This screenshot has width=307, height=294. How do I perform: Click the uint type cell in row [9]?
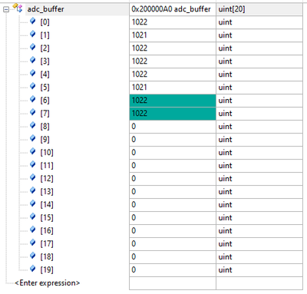tap(259, 140)
